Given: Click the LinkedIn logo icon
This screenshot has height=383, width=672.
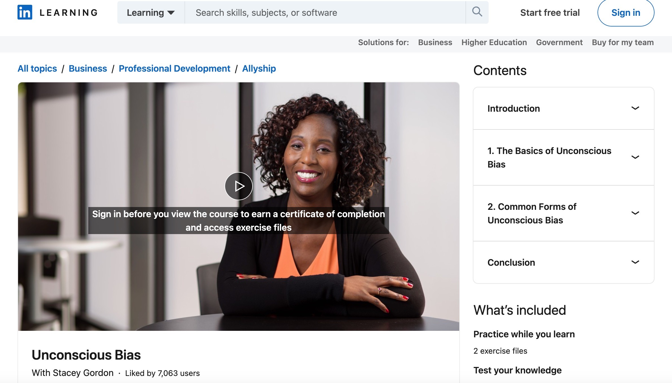Looking at the screenshot, I should tap(25, 12).
